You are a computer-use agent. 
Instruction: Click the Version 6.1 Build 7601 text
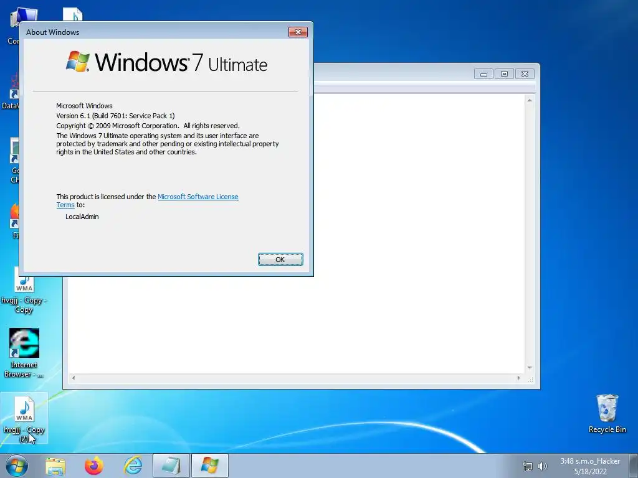(x=115, y=116)
